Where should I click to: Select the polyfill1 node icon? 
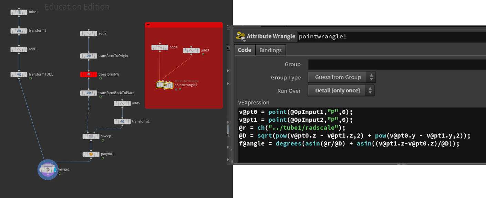(x=91, y=155)
